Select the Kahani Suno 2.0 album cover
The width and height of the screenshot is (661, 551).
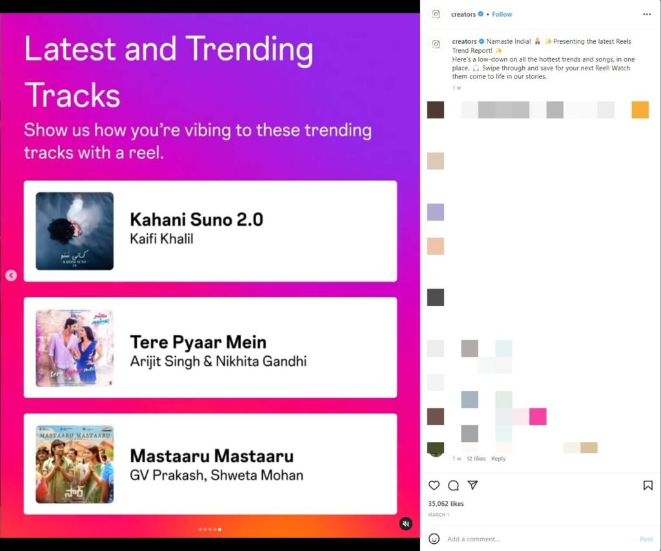[75, 231]
